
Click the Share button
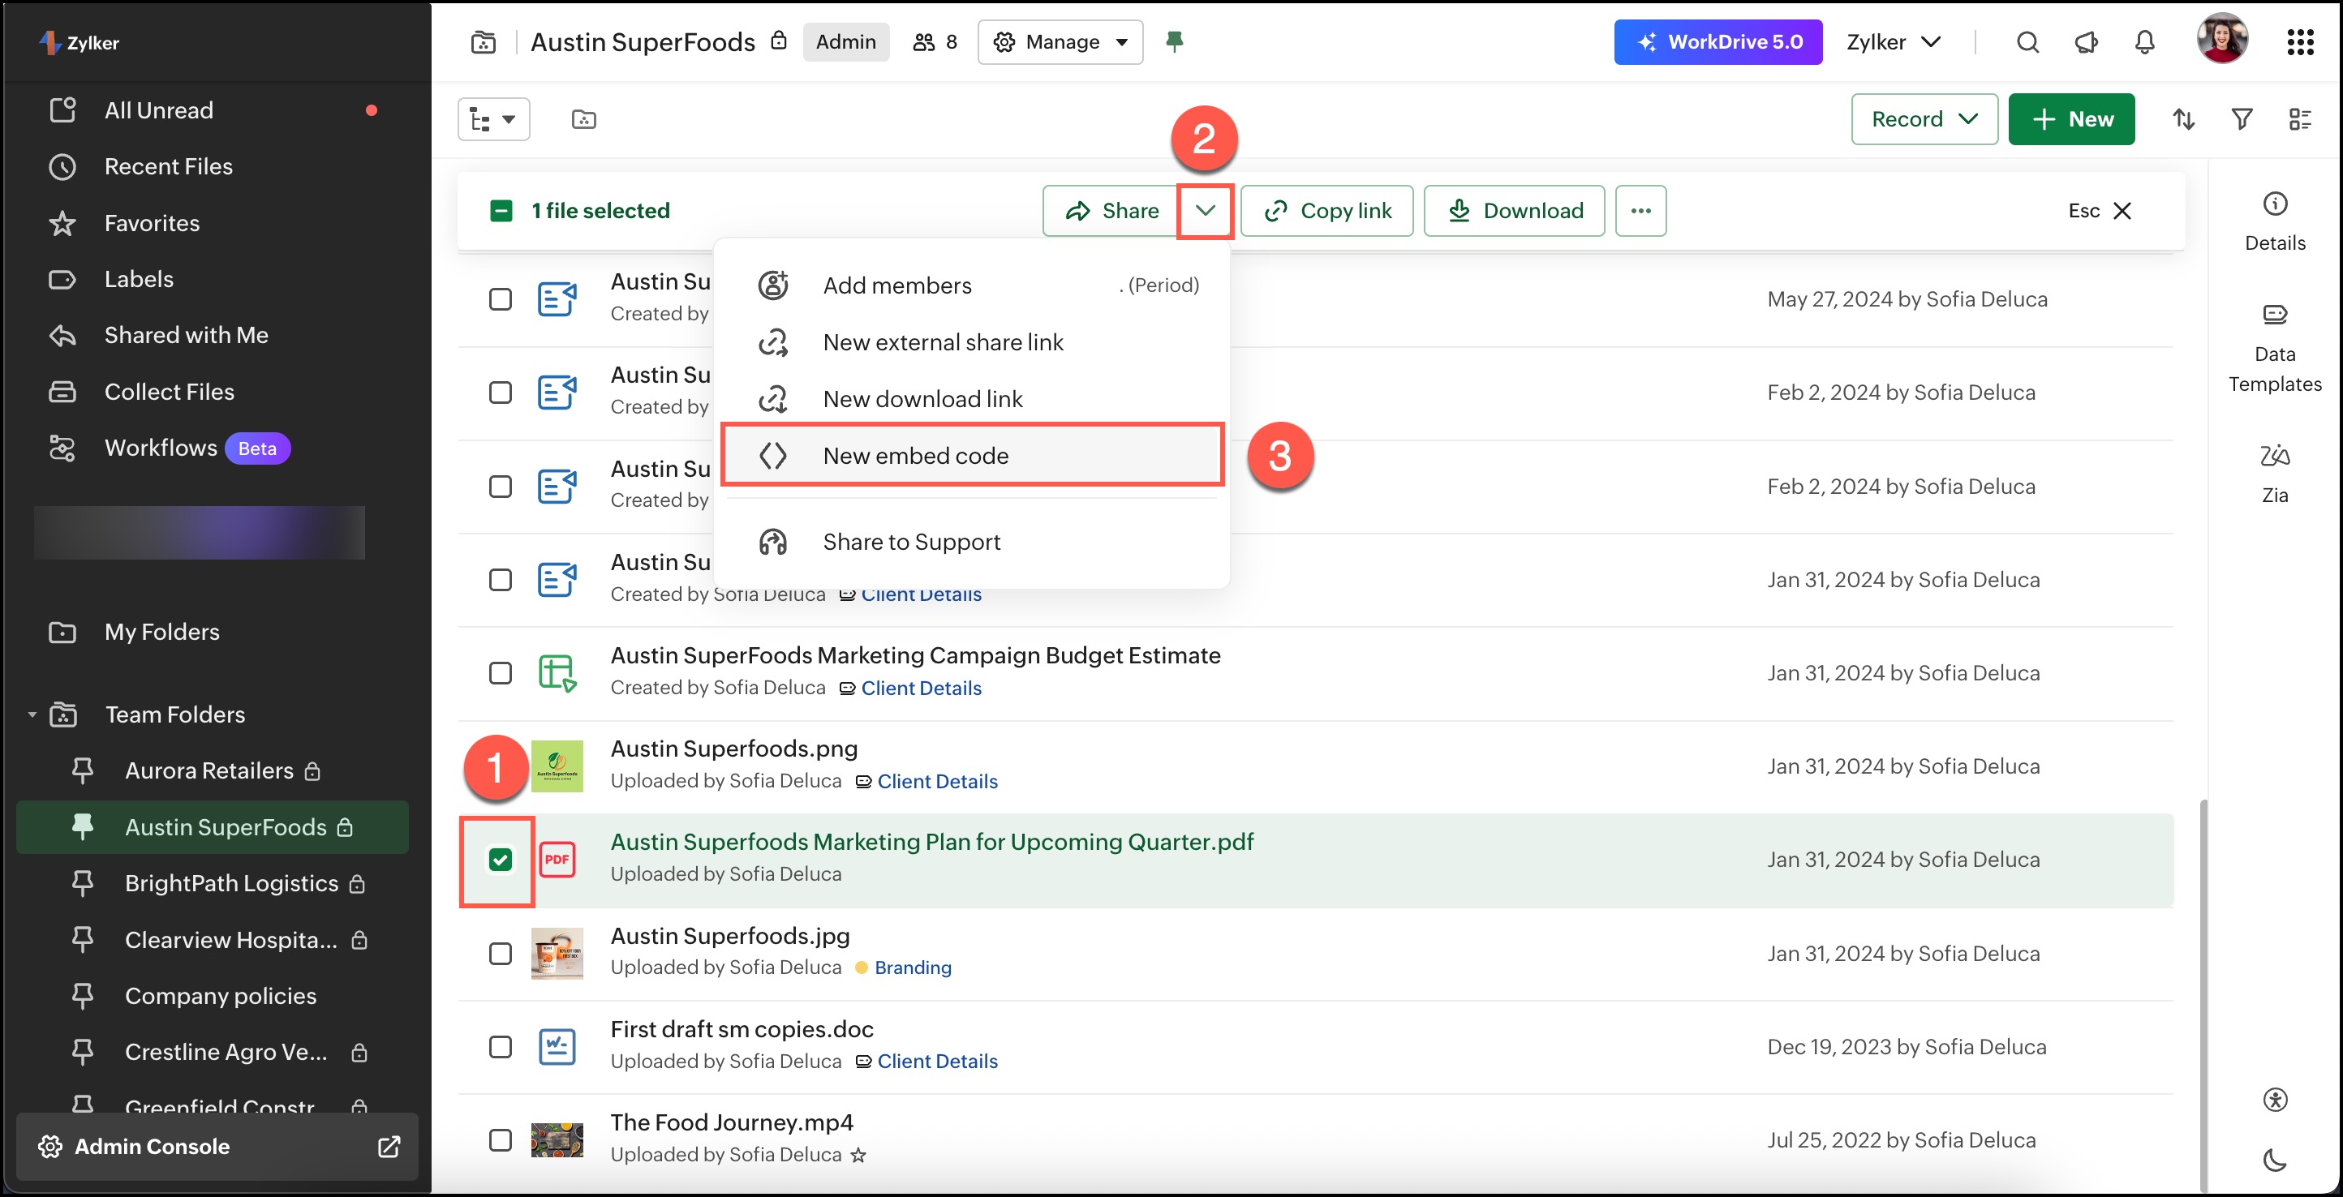[1111, 211]
